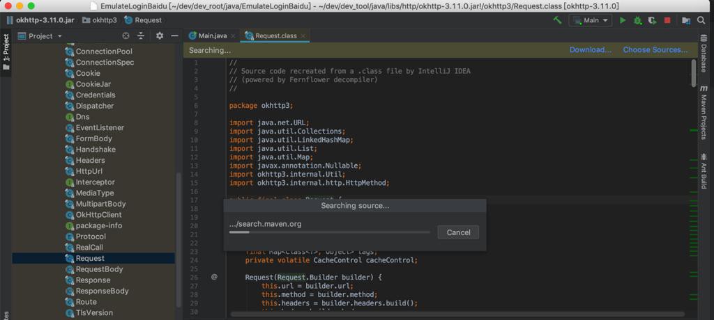
Task: Select ResponseBody class in tree
Action: pyautogui.click(x=97, y=291)
